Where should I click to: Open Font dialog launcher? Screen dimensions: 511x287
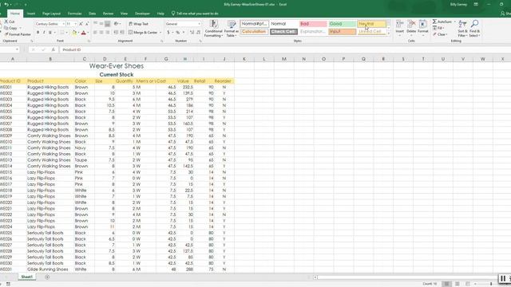(x=89, y=41)
